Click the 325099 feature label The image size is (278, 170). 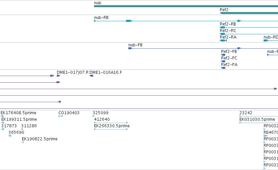point(101,113)
